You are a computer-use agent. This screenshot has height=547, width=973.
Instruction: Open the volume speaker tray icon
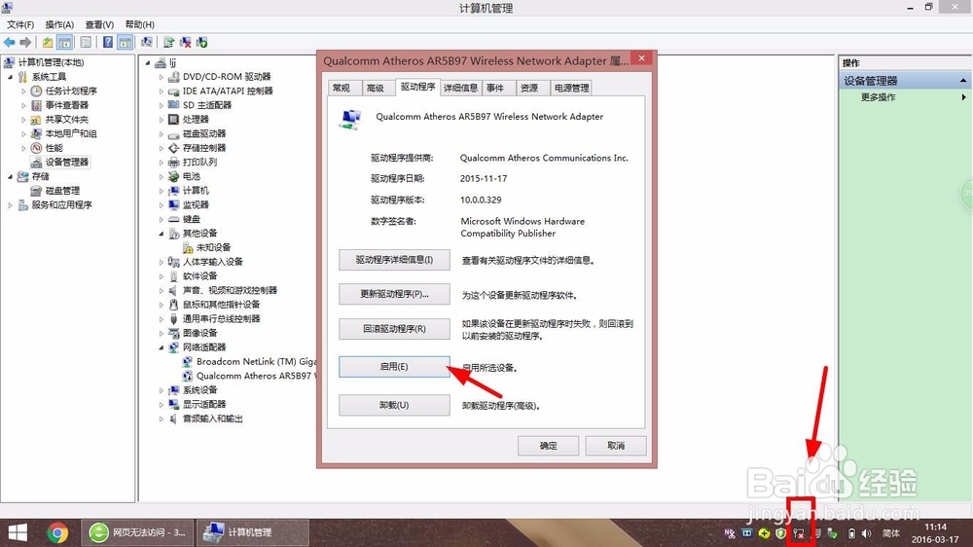coord(867,533)
